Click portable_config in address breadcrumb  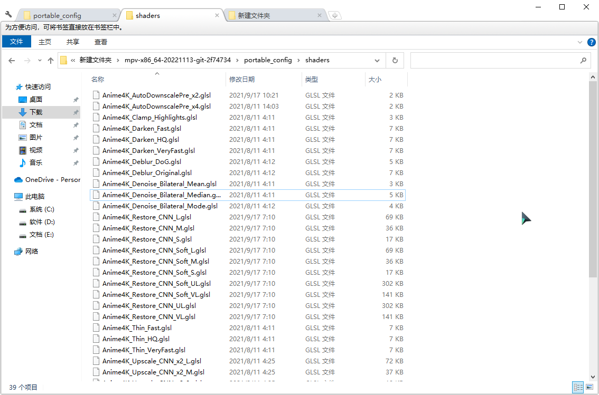coord(268,60)
